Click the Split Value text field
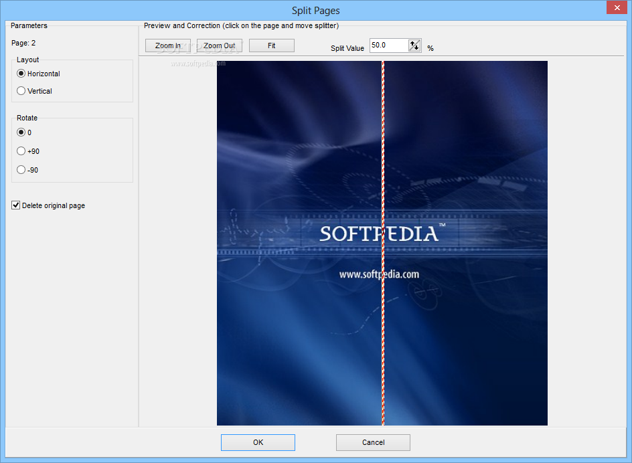 pos(388,45)
